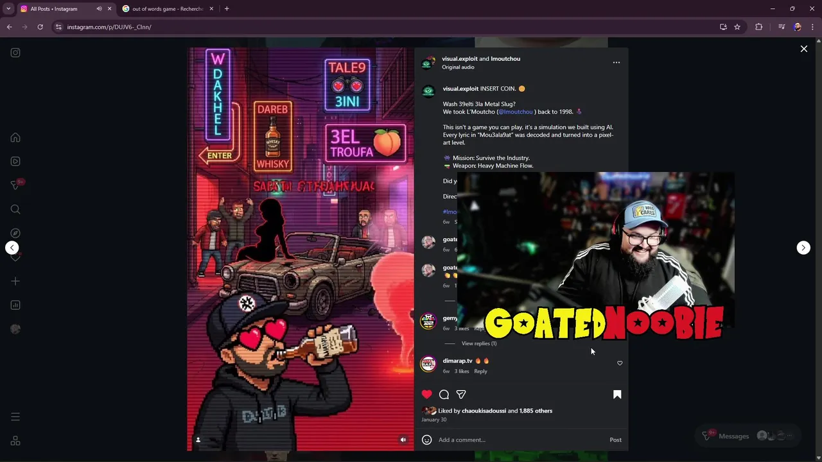Close the post overlay
Image resolution: width=822 pixels, height=462 pixels.
click(803, 49)
